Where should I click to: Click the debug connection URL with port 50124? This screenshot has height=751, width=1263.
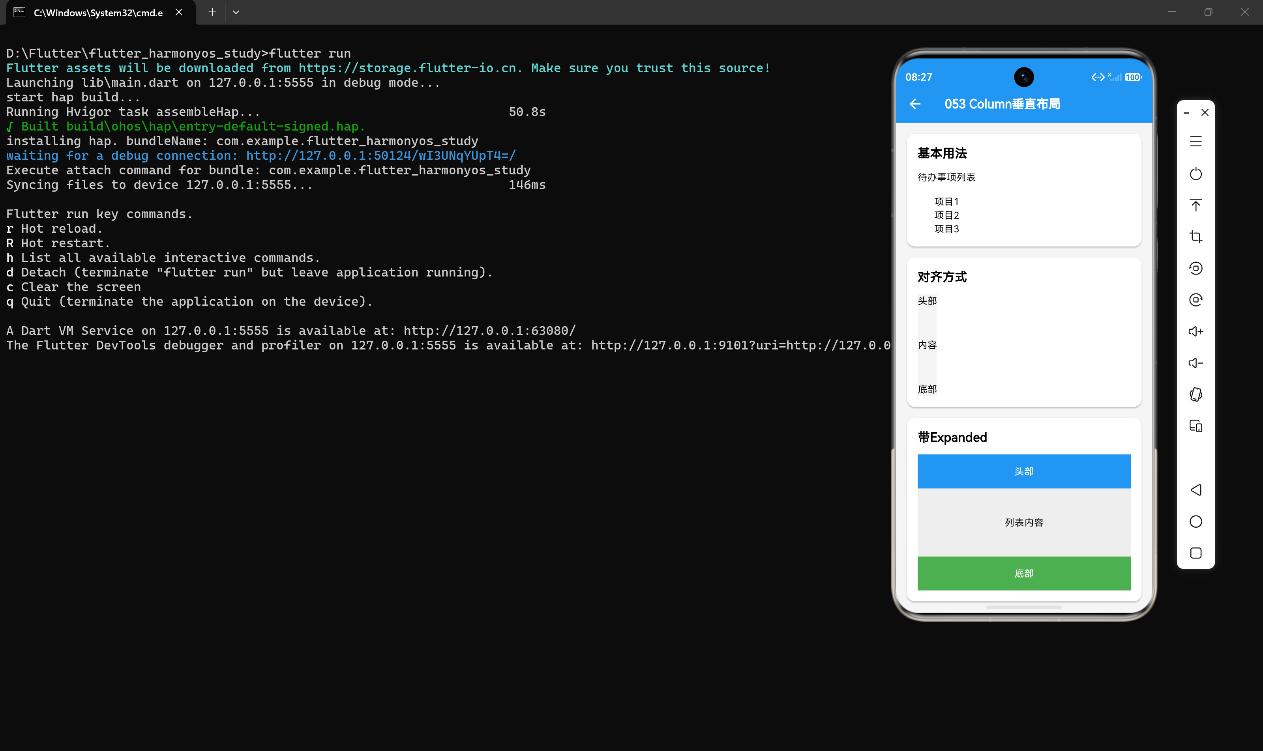[x=381, y=155]
